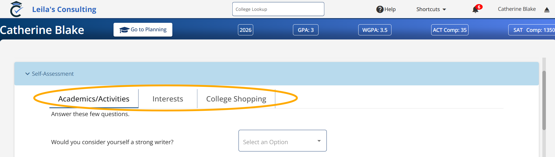This screenshot has width=555, height=157.
Task: Open the strong writer Select an Option dropdown
Action: 282,141
